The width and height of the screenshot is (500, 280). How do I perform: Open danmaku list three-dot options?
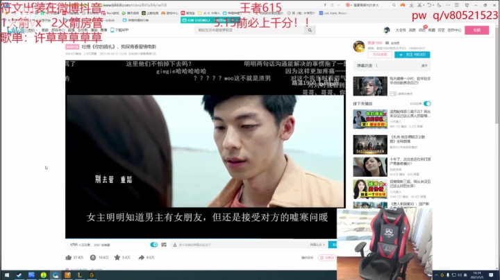click(376, 66)
